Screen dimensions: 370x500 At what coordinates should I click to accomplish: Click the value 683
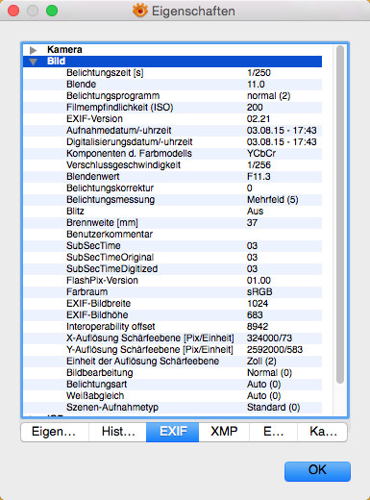pos(255,315)
